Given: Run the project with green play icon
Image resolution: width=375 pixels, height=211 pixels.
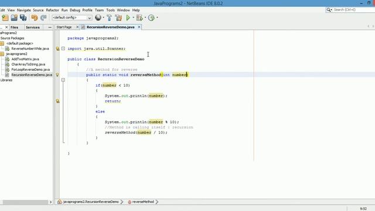Looking at the screenshot, I should 128,18.
